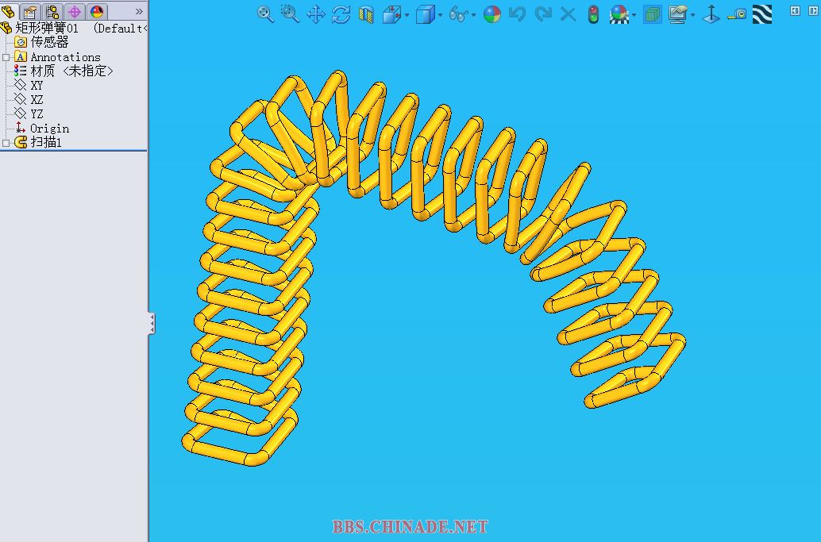Select the root part 矩形弹簧01 in tree
The height and width of the screenshot is (542, 821).
[47, 28]
